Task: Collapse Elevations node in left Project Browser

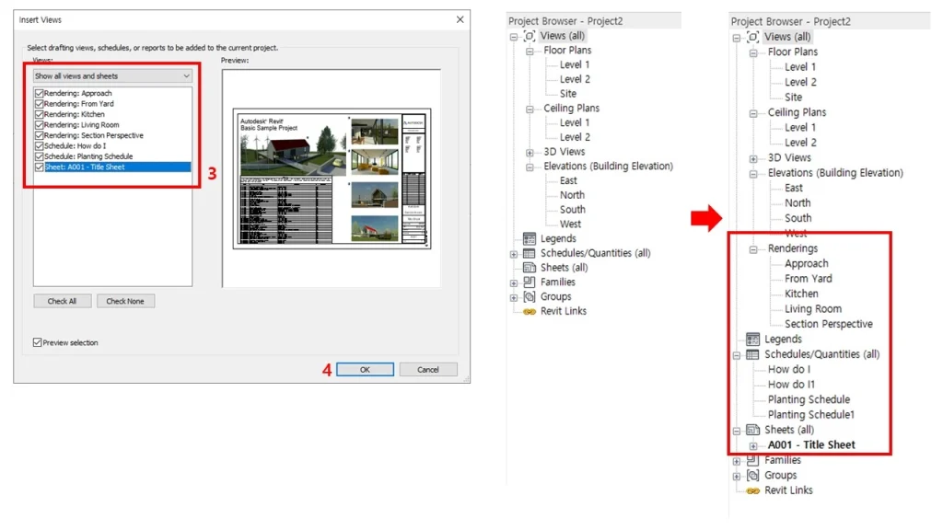Action: tap(530, 167)
